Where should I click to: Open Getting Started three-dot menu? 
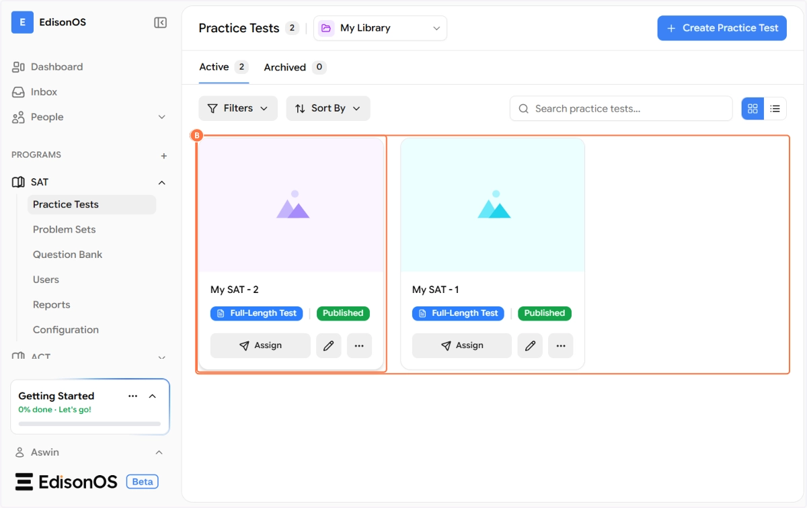click(x=132, y=396)
